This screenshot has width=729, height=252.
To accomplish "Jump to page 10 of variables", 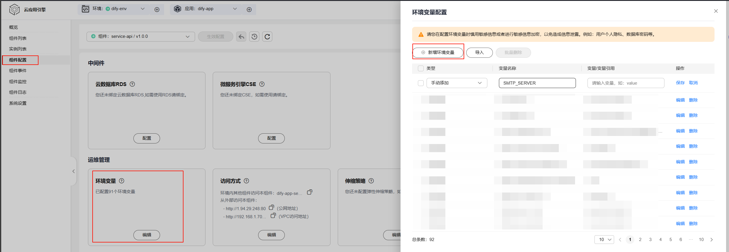I will tap(701, 240).
